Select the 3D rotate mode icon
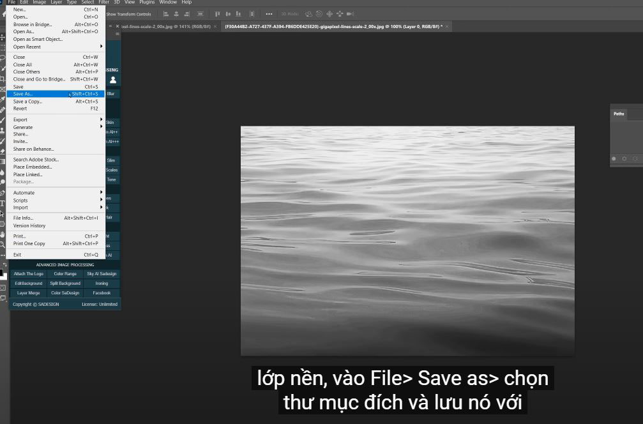This screenshot has height=424, width=643. (x=309, y=14)
